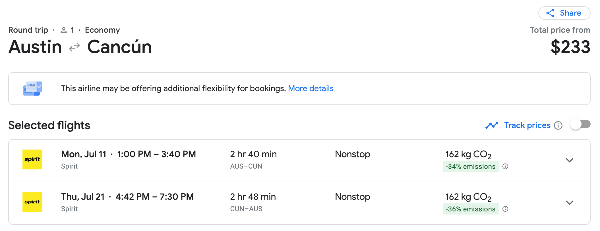Viewport: 600px width, 231px height.
Task: Click the passenger count person icon
Action: click(x=64, y=30)
